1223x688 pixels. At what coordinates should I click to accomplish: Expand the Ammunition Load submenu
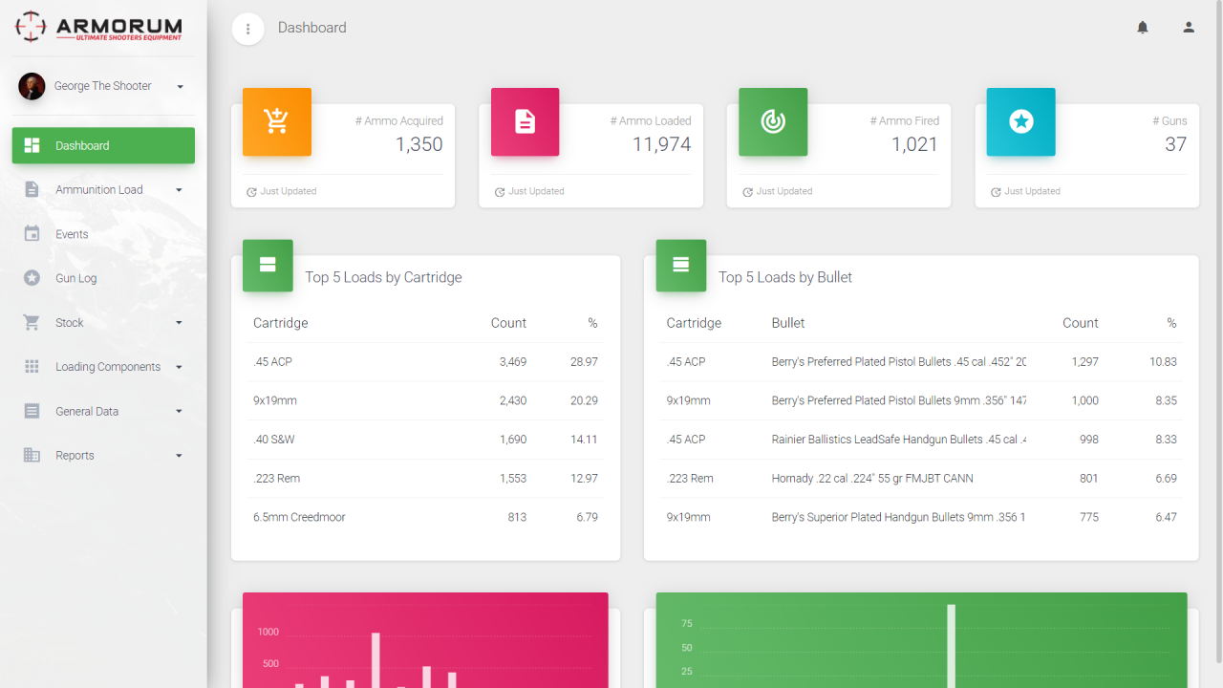[x=103, y=190]
